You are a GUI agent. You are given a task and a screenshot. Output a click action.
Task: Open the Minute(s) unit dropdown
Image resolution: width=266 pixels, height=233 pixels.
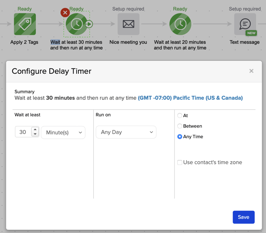tap(63, 132)
